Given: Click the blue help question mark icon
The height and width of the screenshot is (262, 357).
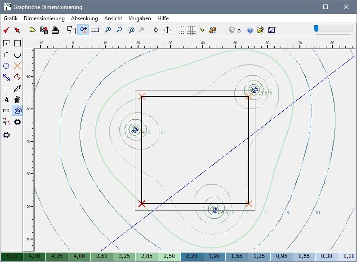Looking at the screenshot, I should click(x=250, y=31).
